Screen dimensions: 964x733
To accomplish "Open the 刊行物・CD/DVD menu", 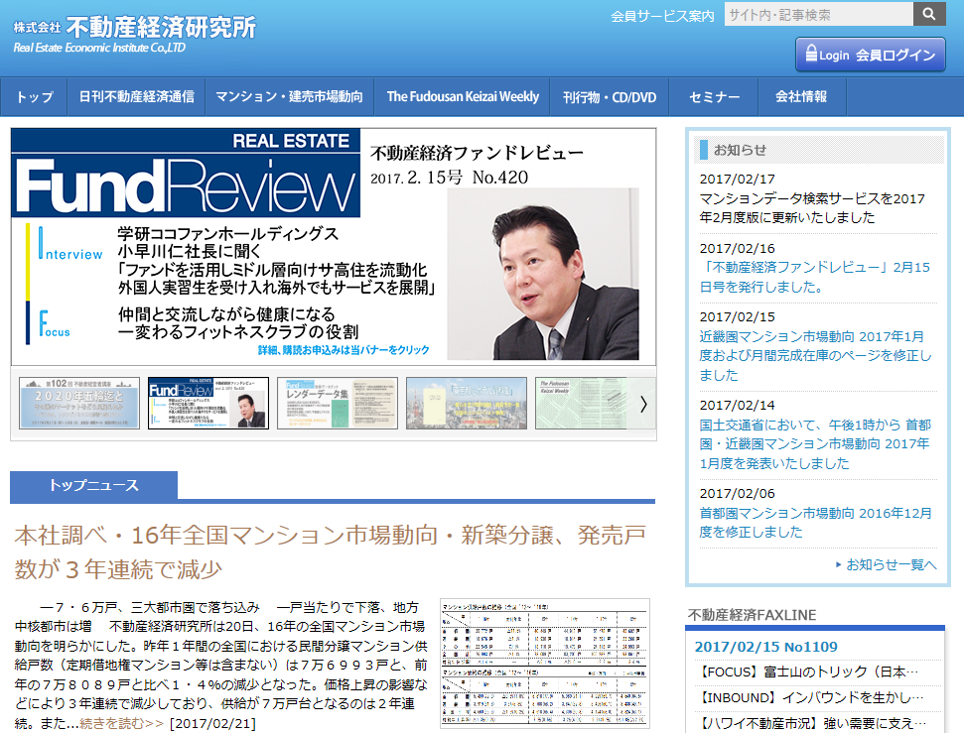I will [609, 97].
